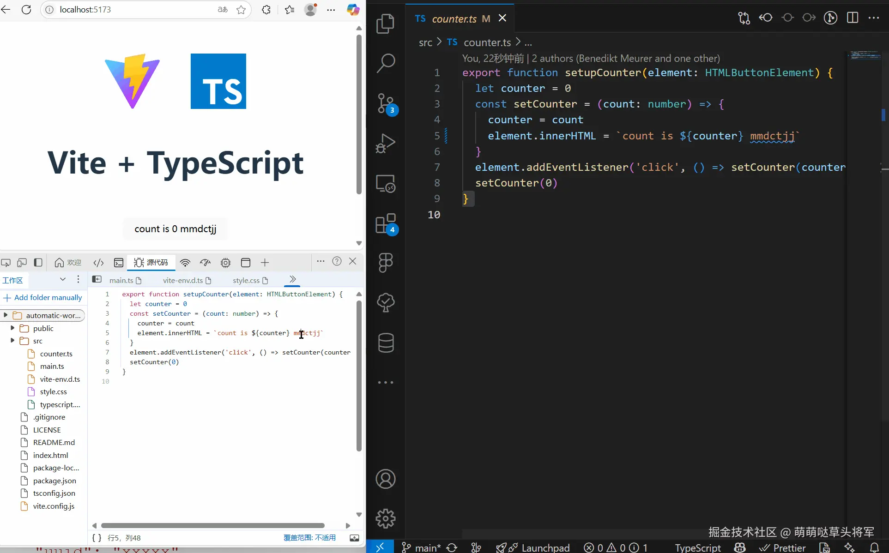
Task: Open Source Control with 3 changes
Action: 385,103
